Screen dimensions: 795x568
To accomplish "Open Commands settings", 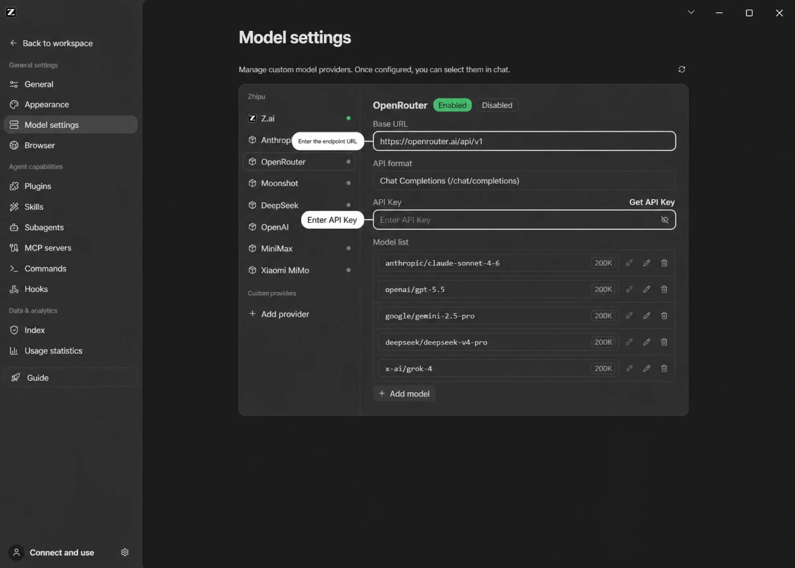I will pos(70,268).
